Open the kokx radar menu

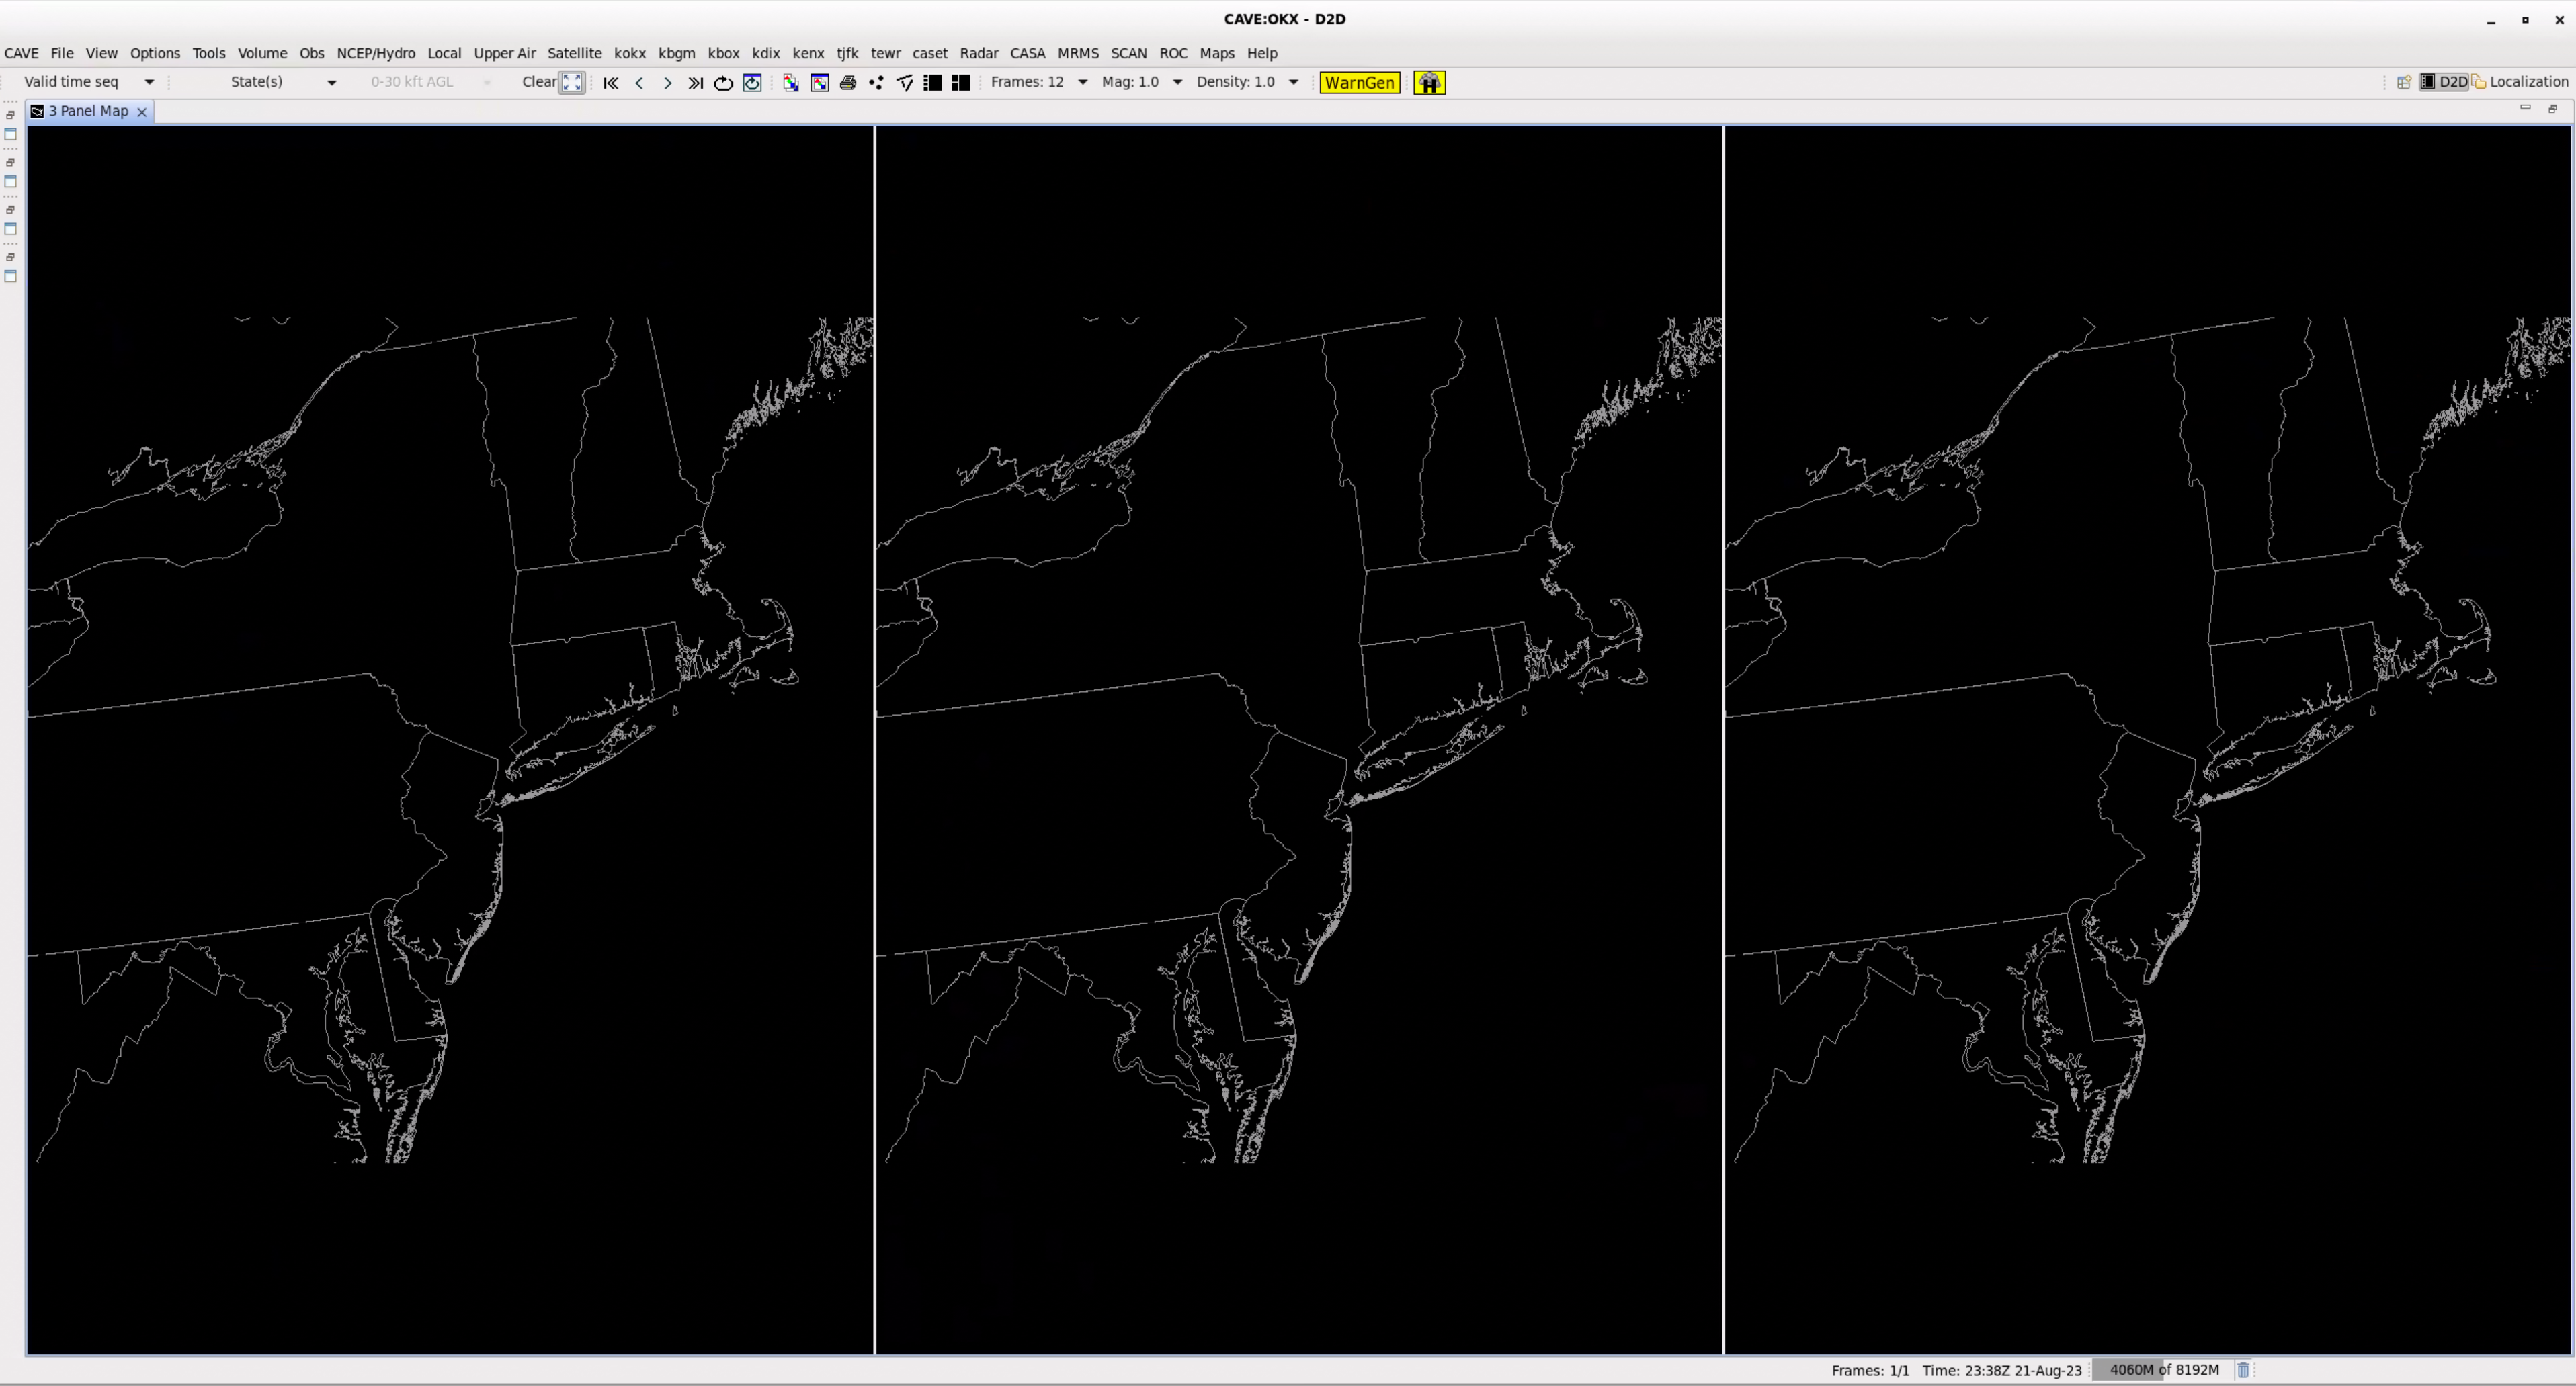coord(630,54)
